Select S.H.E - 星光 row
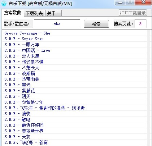The image size is (152, 146). click(75, 85)
